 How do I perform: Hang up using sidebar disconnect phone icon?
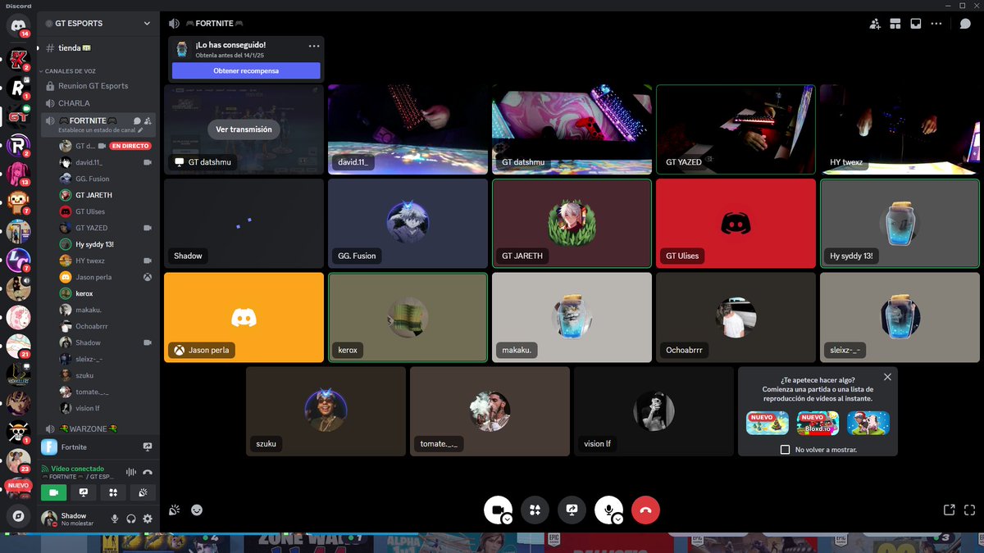tap(148, 472)
